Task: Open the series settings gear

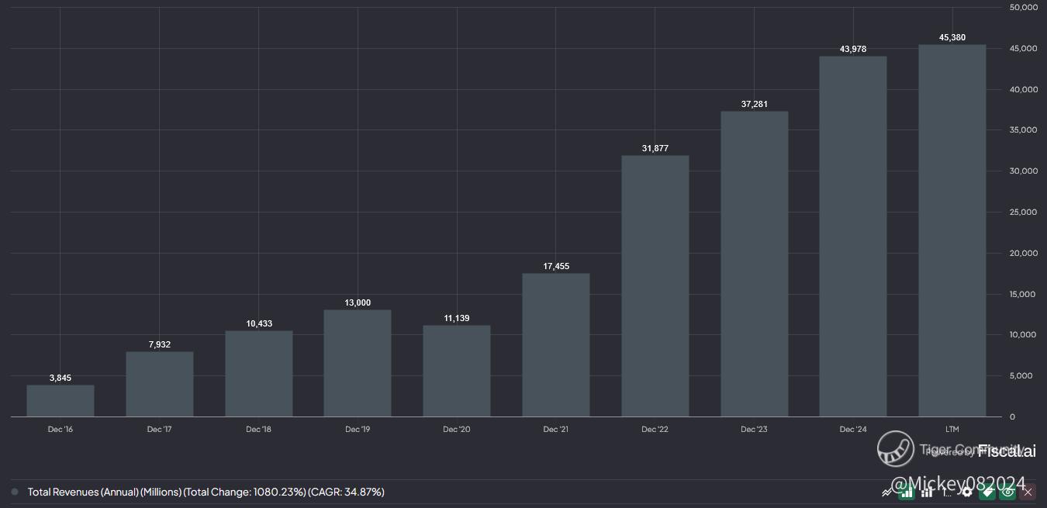Action: (967, 492)
